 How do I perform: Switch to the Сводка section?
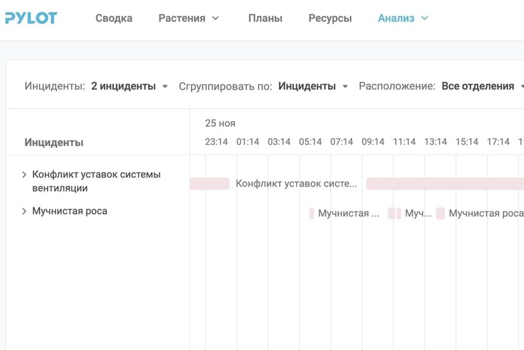(x=114, y=18)
